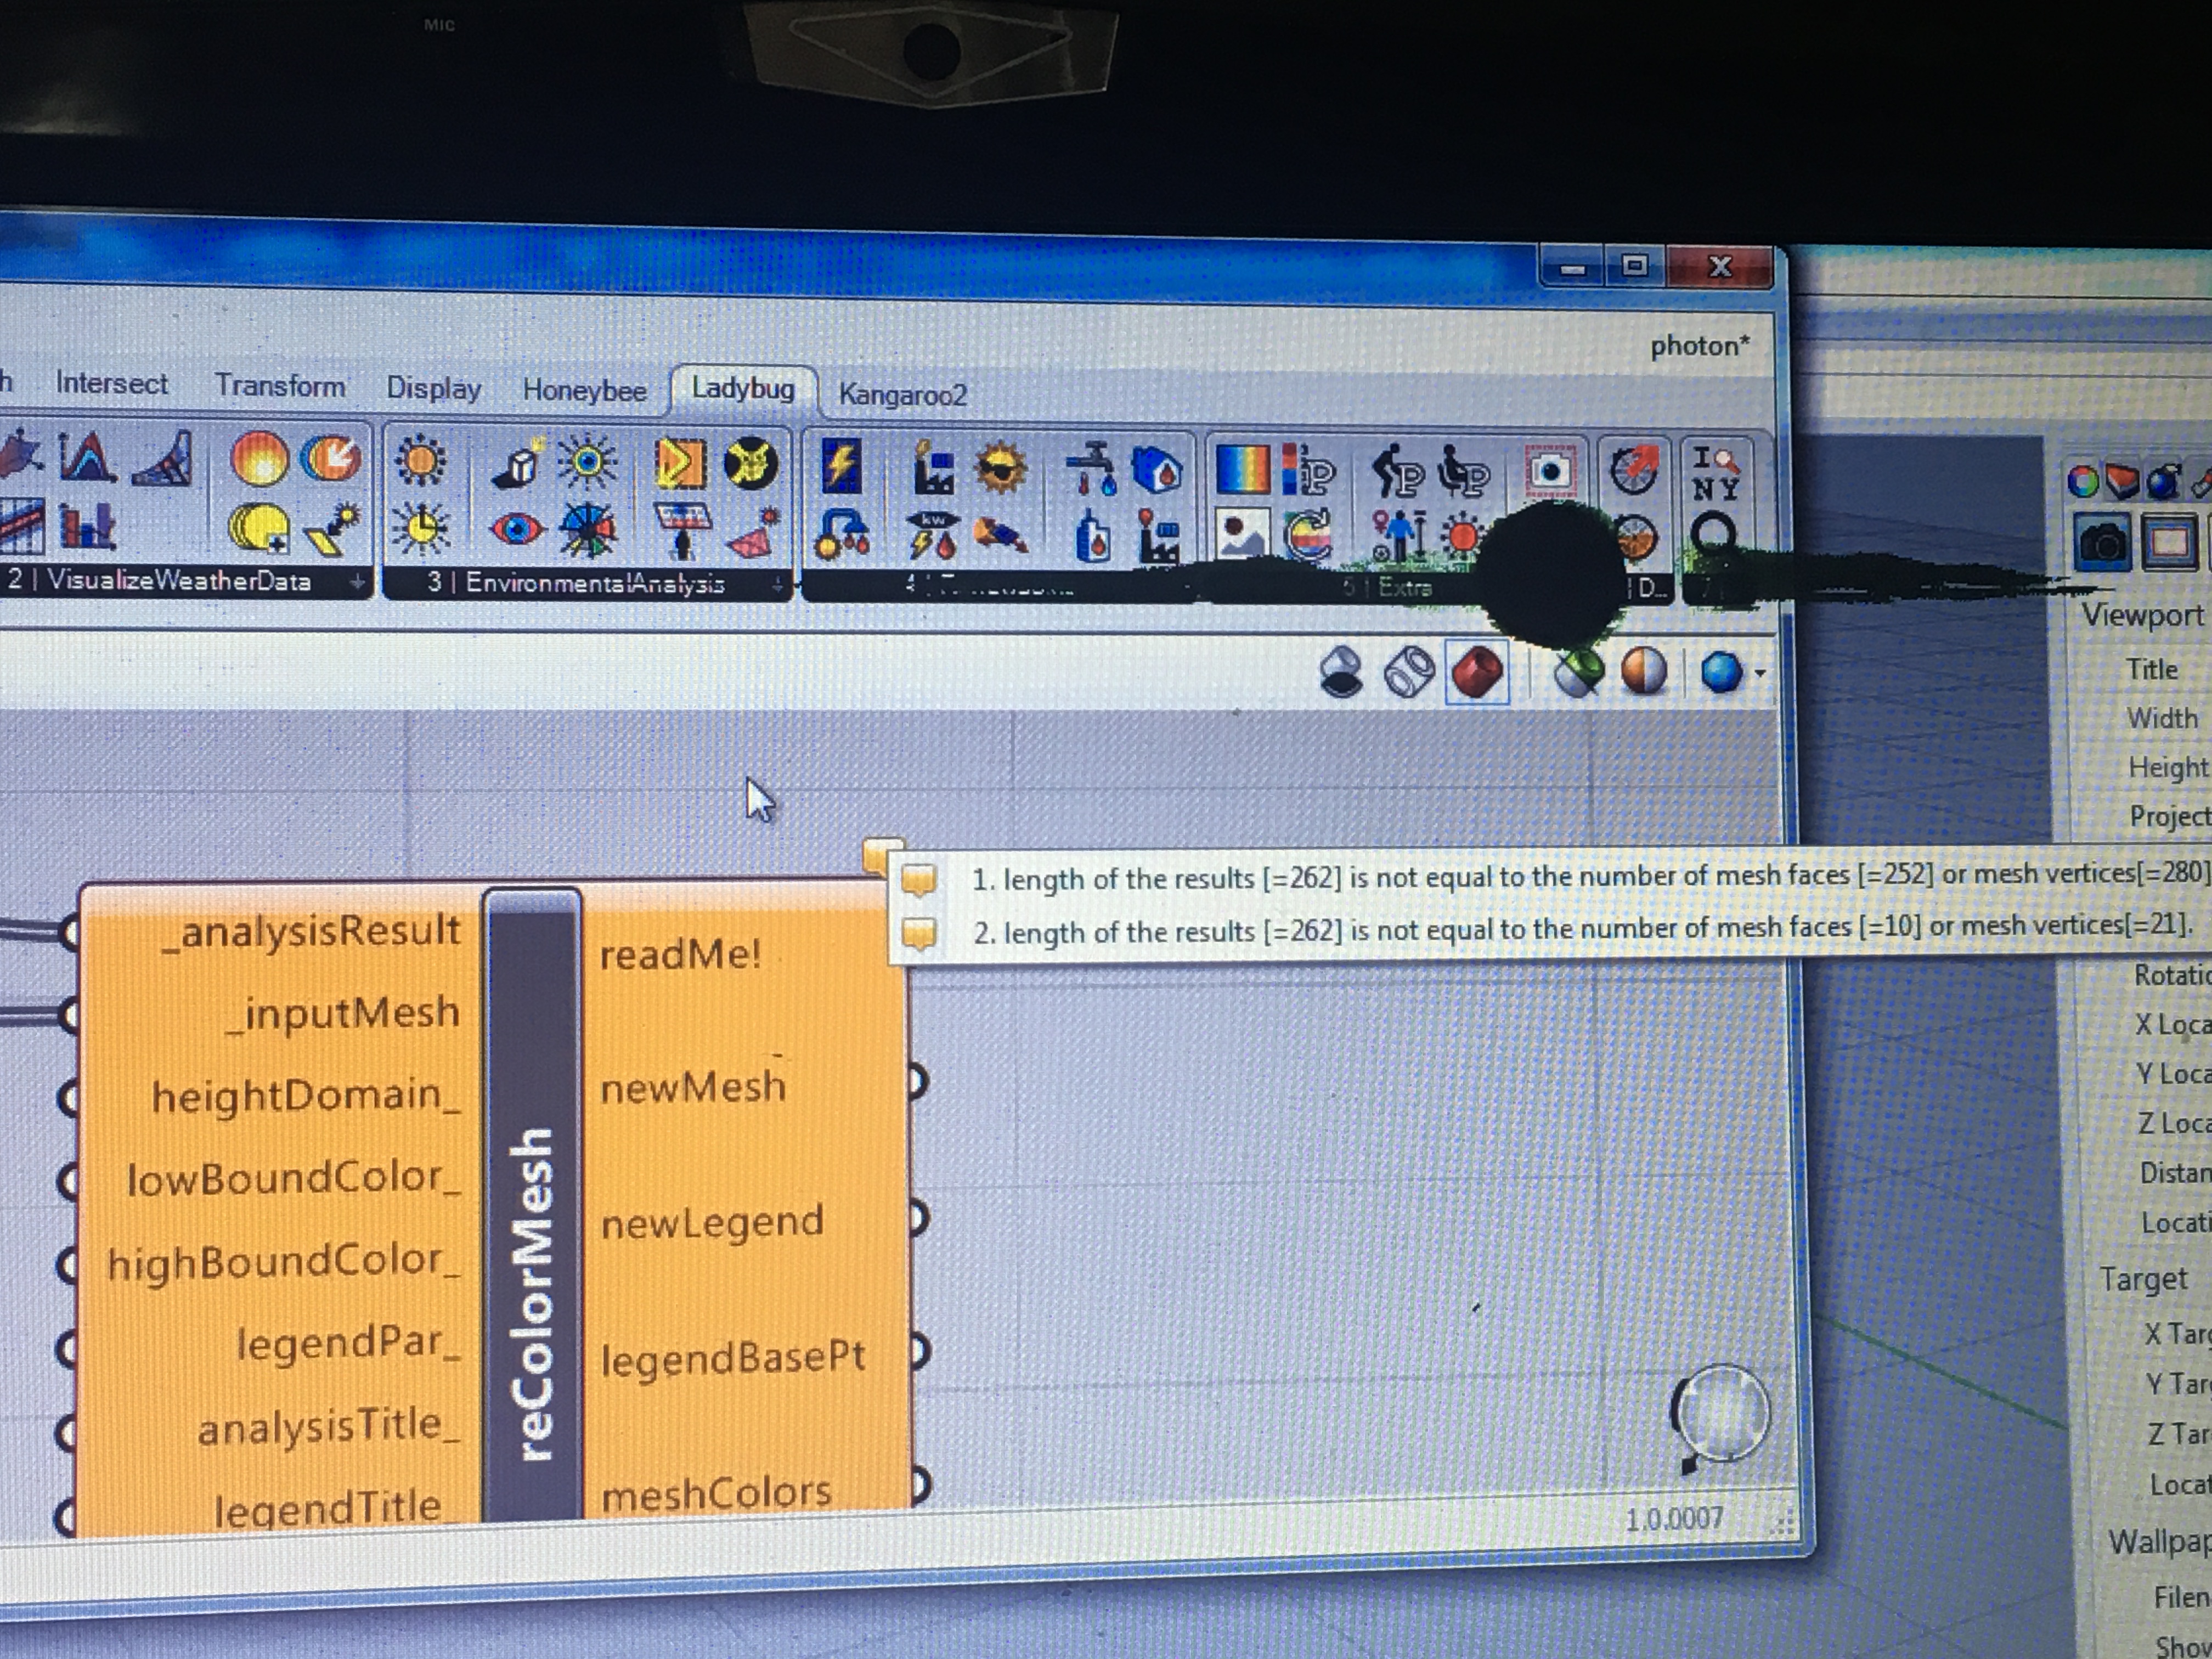Click the rendered material sphere icon in Rhino panel

(2163, 482)
